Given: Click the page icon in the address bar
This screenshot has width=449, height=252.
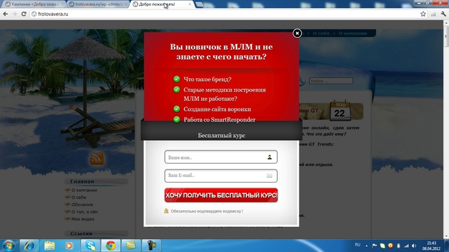Looking at the screenshot, I should point(34,14).
